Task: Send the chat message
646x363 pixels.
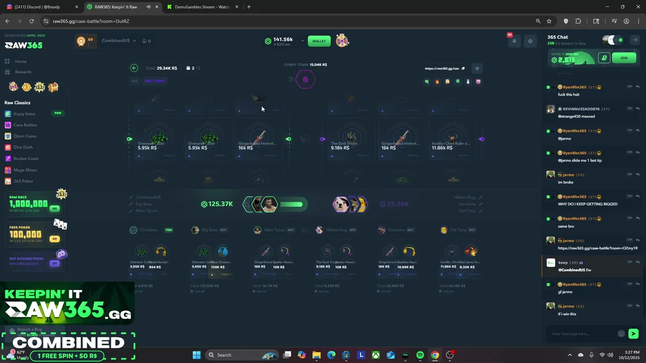Action: pos(633,334)
